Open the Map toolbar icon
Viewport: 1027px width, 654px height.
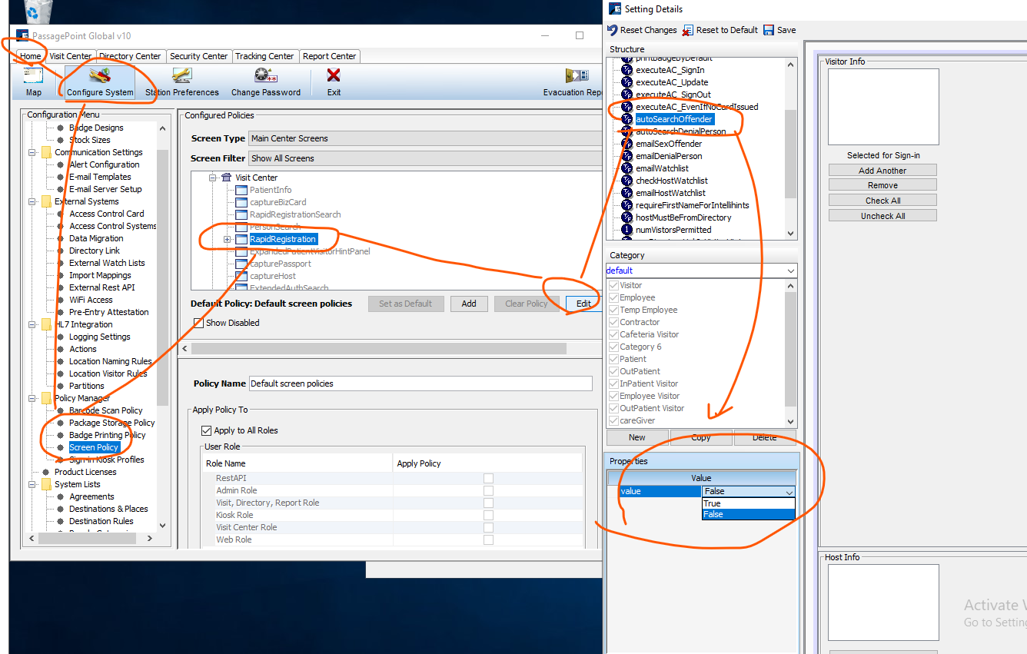pos(34,83)
